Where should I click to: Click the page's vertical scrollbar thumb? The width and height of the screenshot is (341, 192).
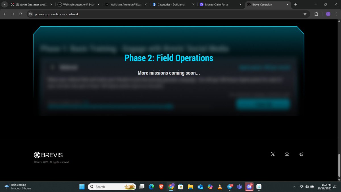(339, 166)
